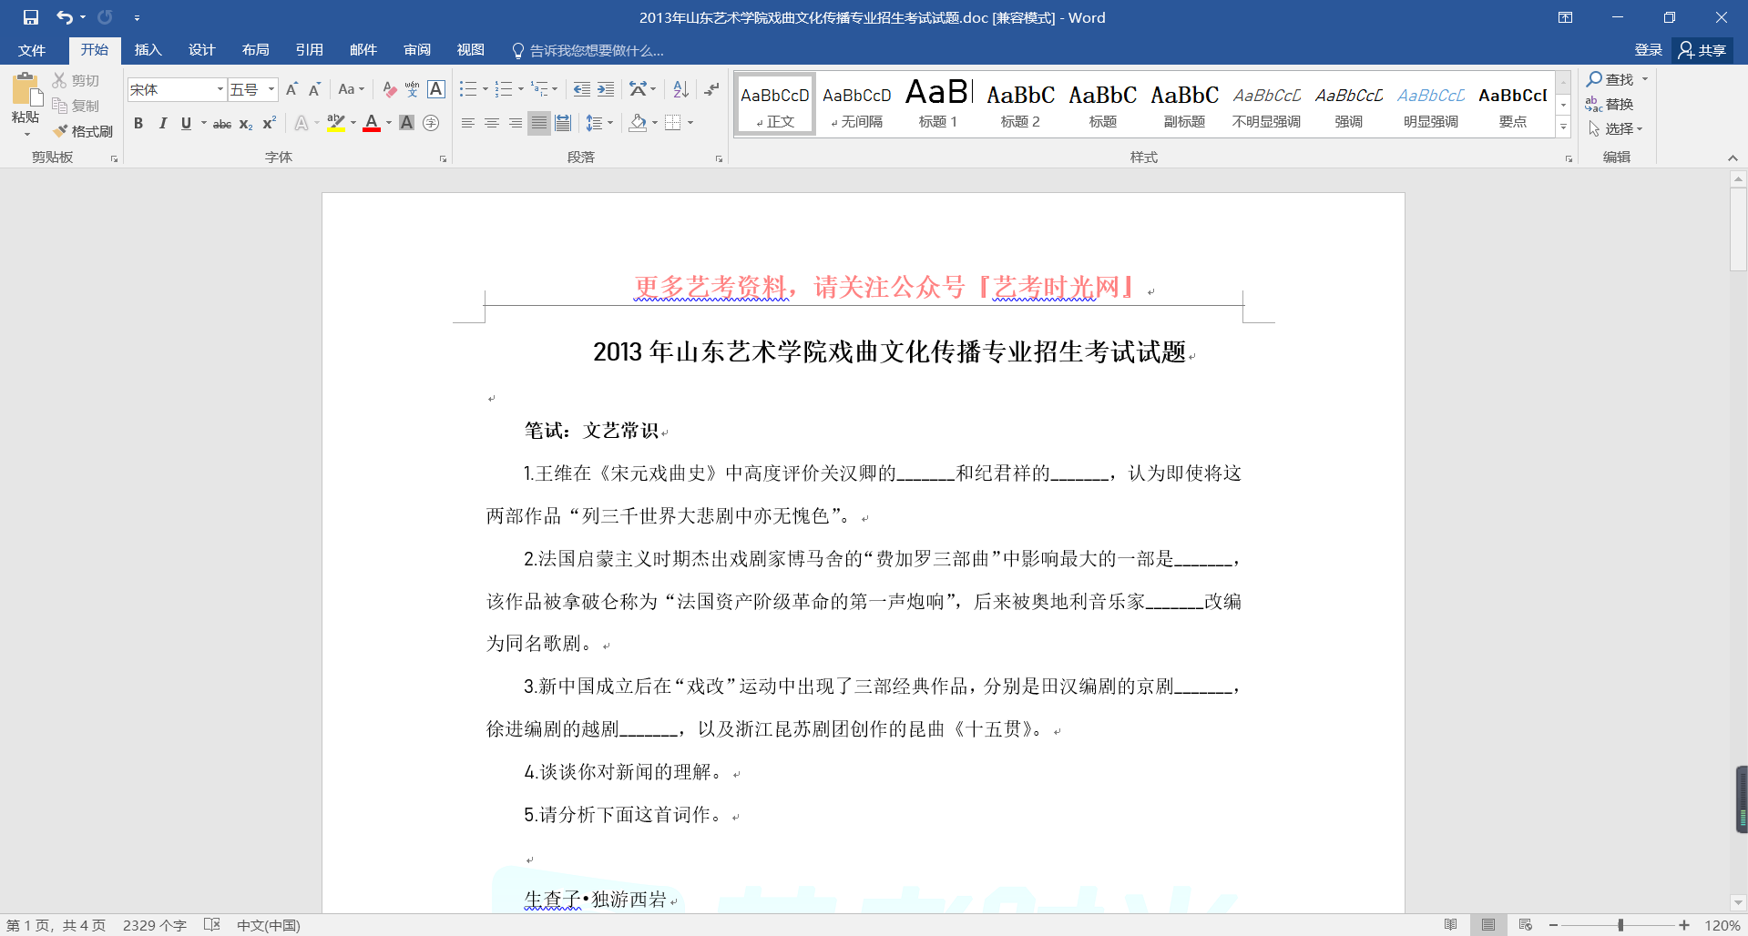Click the 查找 (Find) button
The height and width of the screenshot is (936, 1748).
click(x=1611, y=79)
